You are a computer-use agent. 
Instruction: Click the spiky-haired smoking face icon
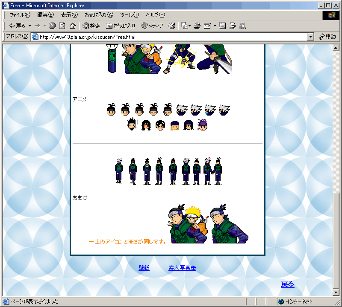133,124
